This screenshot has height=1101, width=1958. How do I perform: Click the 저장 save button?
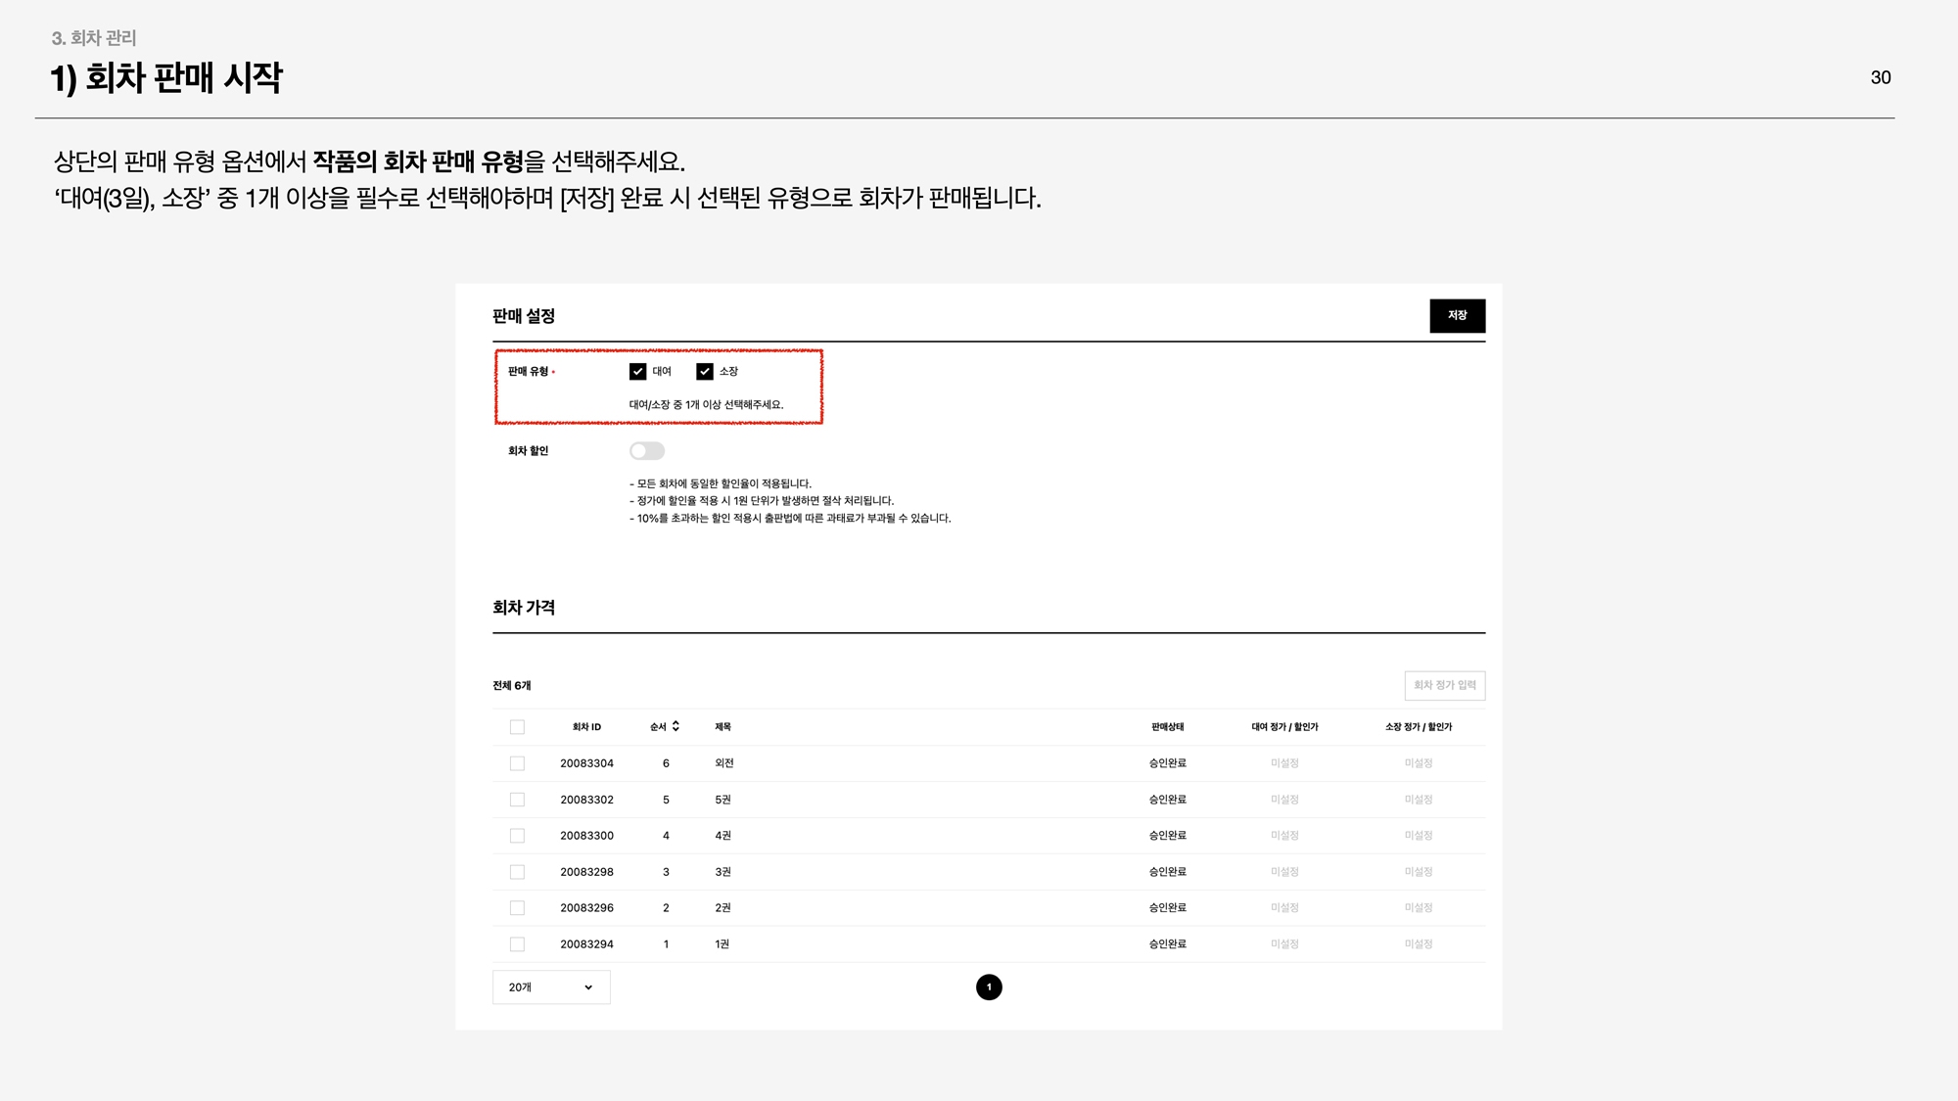(1457, 316)
